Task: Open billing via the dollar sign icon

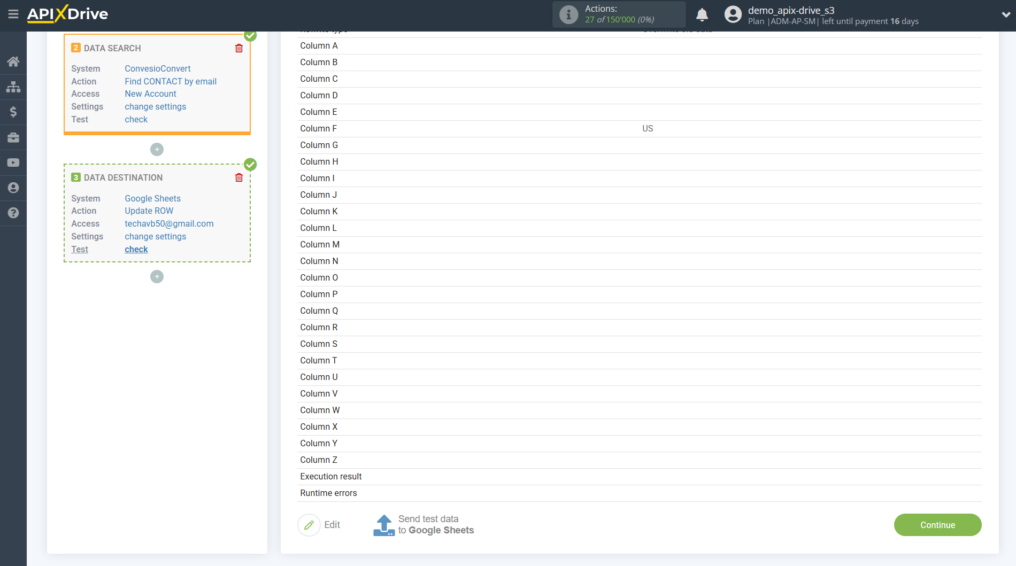Action: 13,112
